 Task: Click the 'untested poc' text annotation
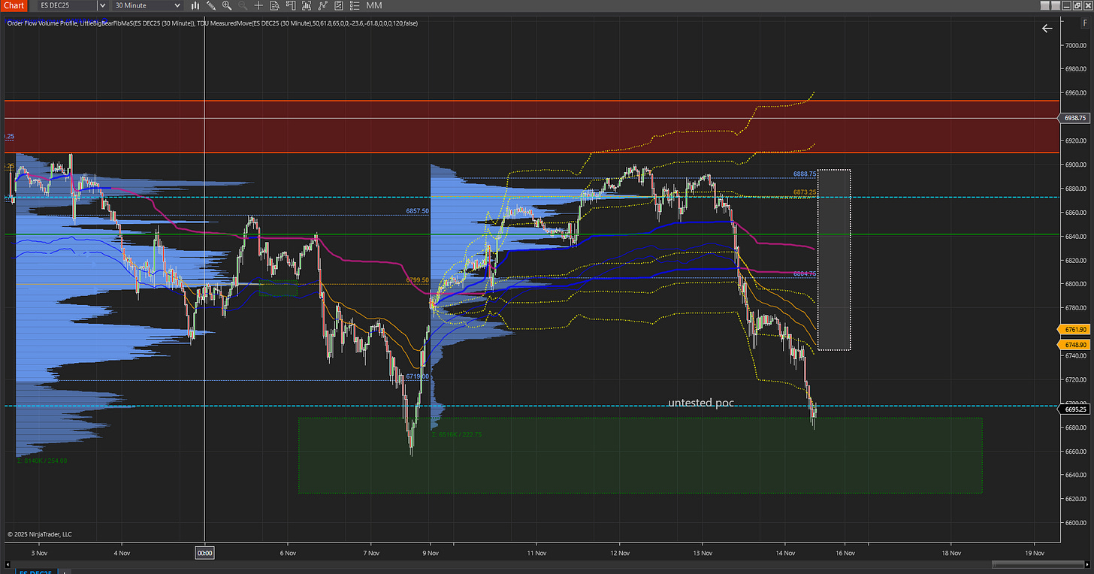tap(701, 403)
